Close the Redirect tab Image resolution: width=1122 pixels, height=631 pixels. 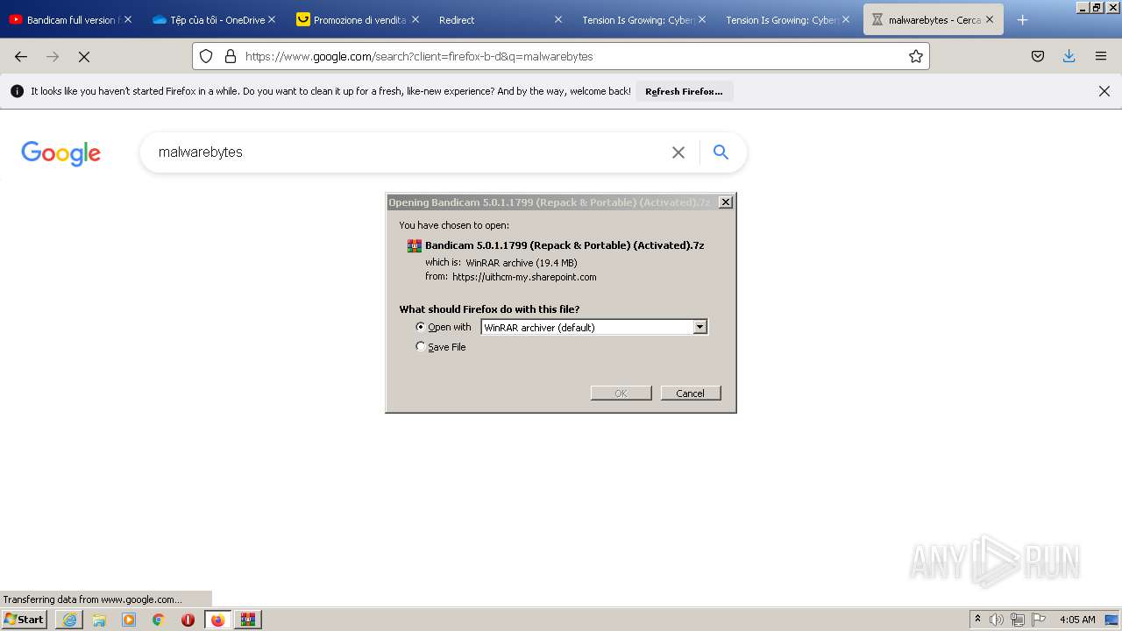click(558, 19)
